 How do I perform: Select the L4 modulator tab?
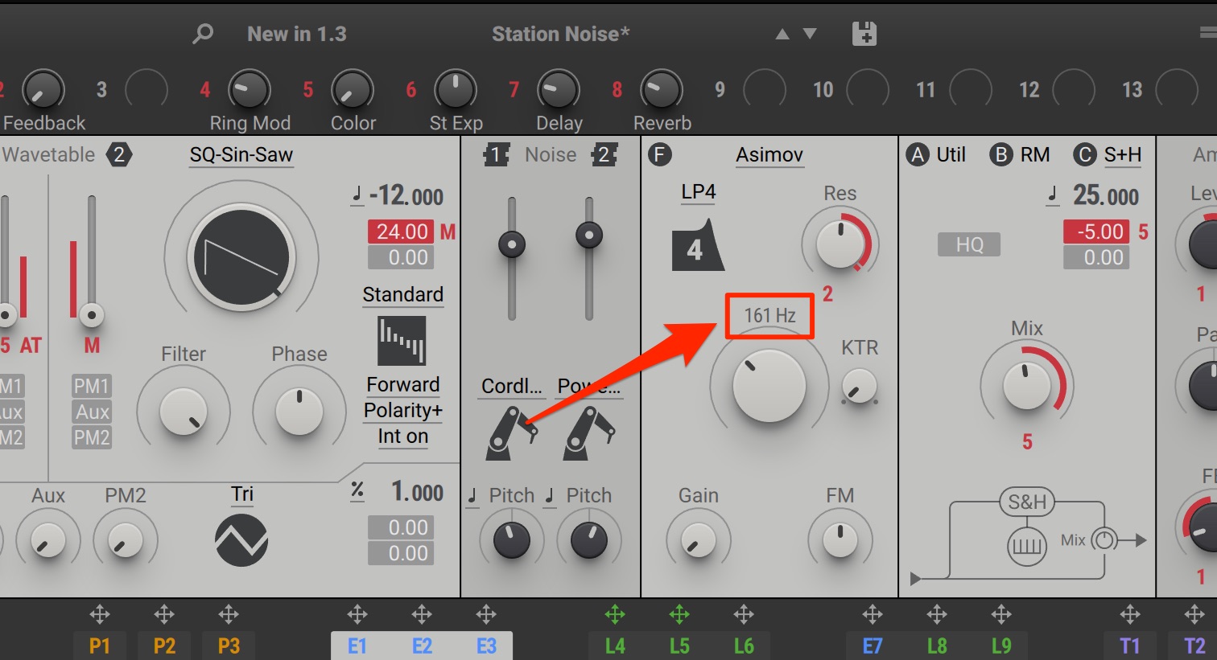click(615, 646)
